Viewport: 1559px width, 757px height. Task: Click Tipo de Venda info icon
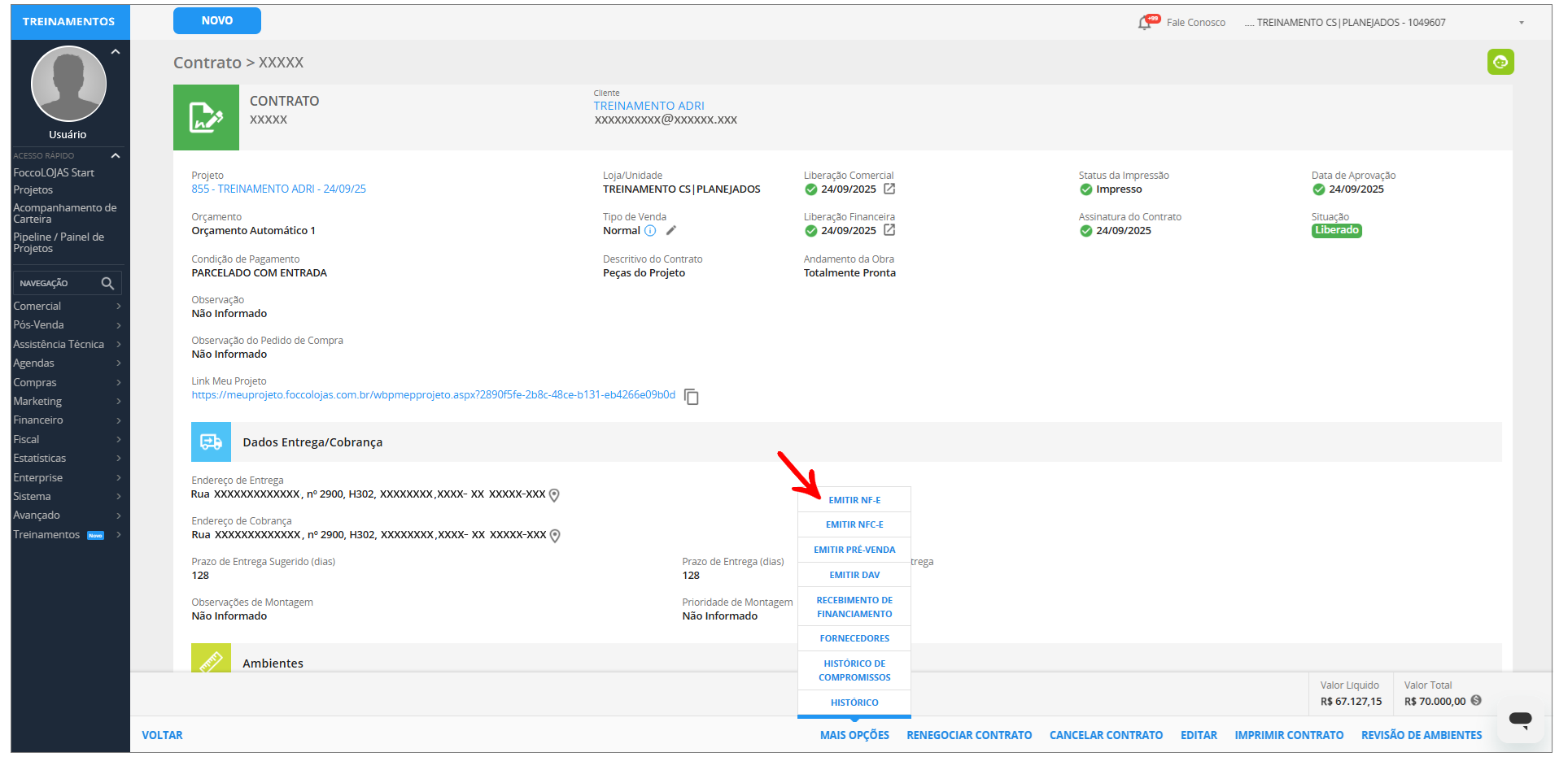tap(650, 231)
